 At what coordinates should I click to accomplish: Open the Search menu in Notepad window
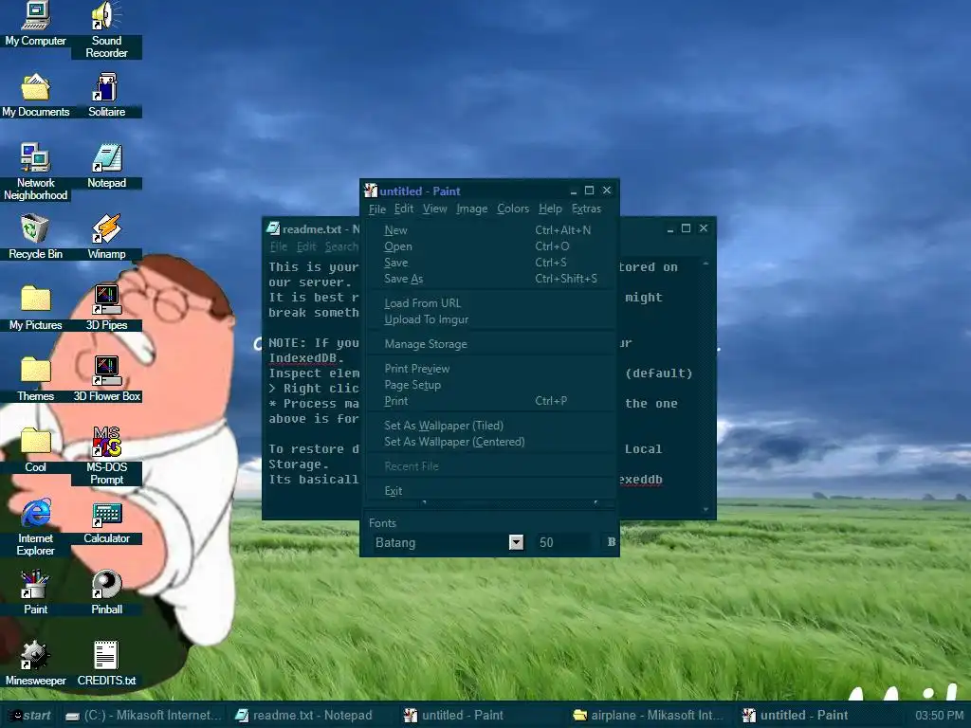(x=341, y=246)
